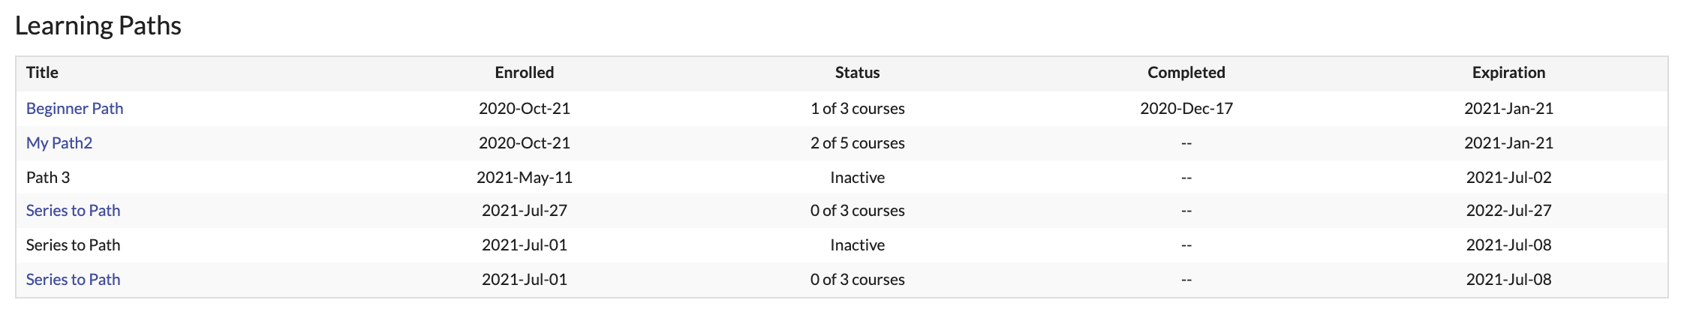Image resolution: width=1696 pixels, height=321 pixels.
Task: Click the Learning Paths heading
Action: [x=98, y=25]
